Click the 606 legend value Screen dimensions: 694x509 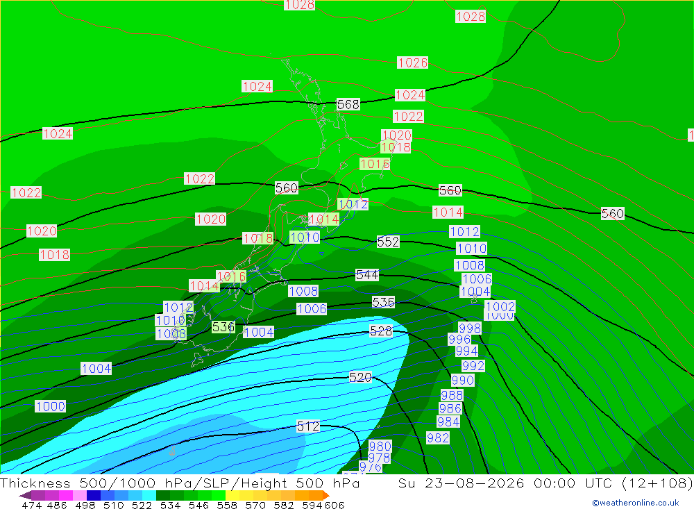pos(335,506)
